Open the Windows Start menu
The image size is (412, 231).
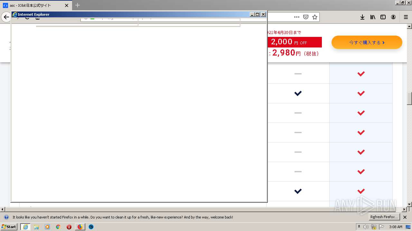pos(9,227)
